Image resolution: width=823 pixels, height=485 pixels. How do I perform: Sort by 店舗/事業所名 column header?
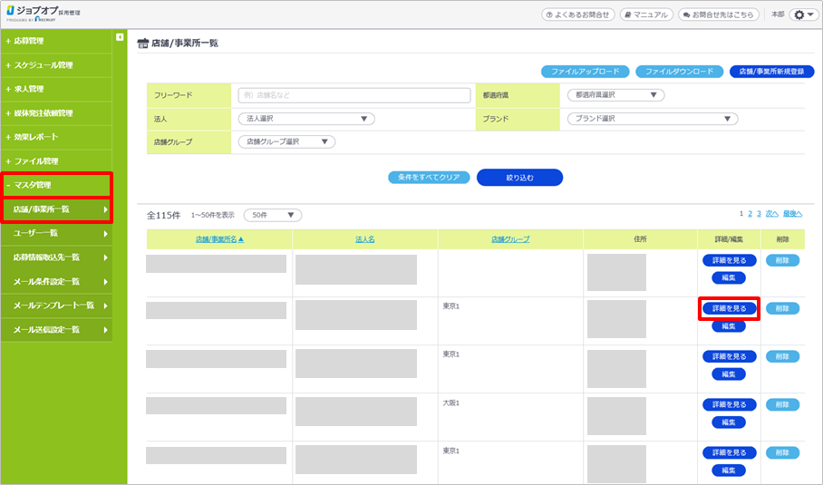click(x=219, y=239)
